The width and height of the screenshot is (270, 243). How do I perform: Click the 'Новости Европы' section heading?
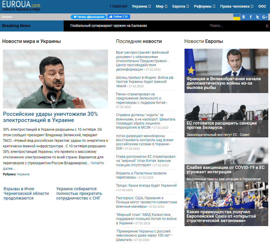point(203,41)
